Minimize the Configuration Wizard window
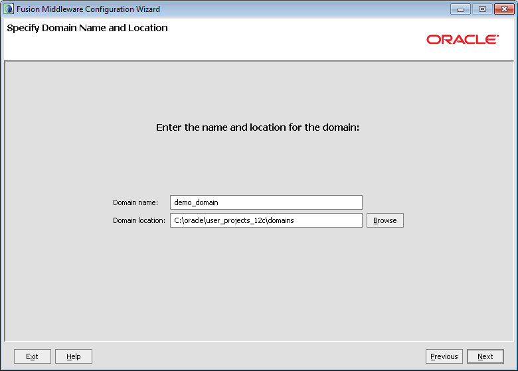Screen dimensions: 518x371 click(460, 9)
